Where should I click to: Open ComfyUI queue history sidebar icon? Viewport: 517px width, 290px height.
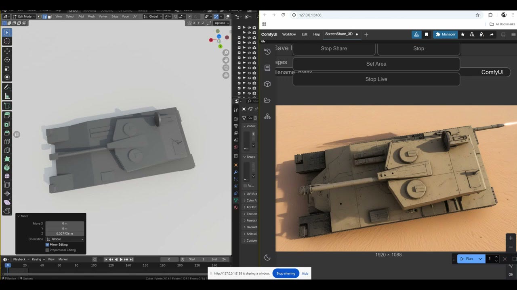coord(267,52)
